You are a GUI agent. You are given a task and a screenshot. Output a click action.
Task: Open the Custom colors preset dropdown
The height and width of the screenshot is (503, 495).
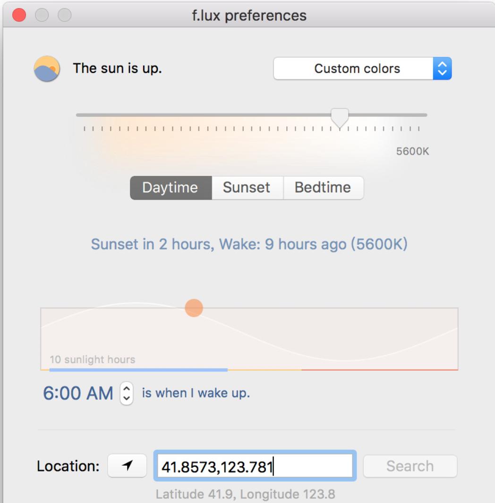pos(362,69)
